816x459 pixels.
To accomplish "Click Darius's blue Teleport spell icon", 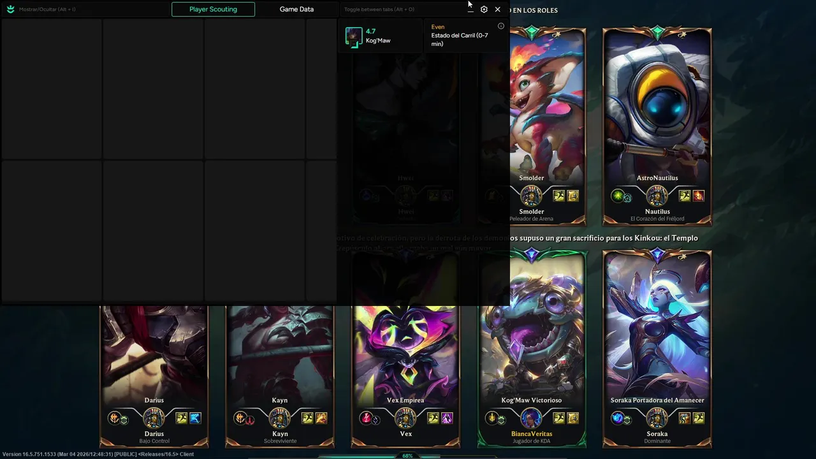I will coord(195,418).
